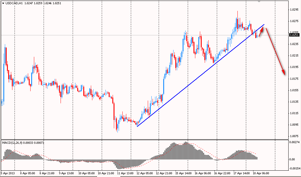Click the 12 Apr 21:00 time label
301x177 pixels.
pyautogui.click(x=164, y=173)
